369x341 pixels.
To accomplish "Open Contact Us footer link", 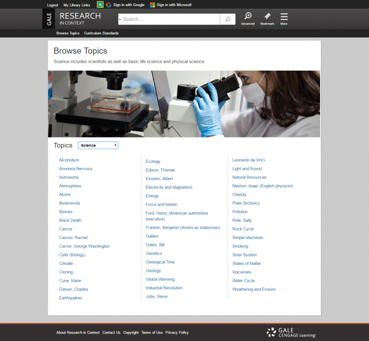I will pos(111,333).
